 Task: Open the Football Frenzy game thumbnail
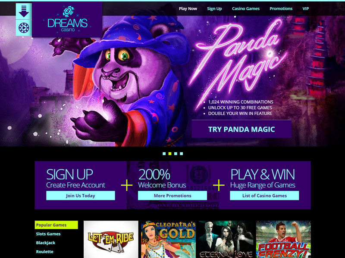tap(283, 240)
